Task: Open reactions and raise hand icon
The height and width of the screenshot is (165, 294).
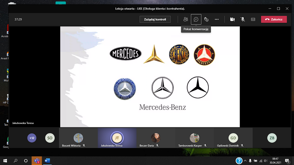Action: (206, 19)
